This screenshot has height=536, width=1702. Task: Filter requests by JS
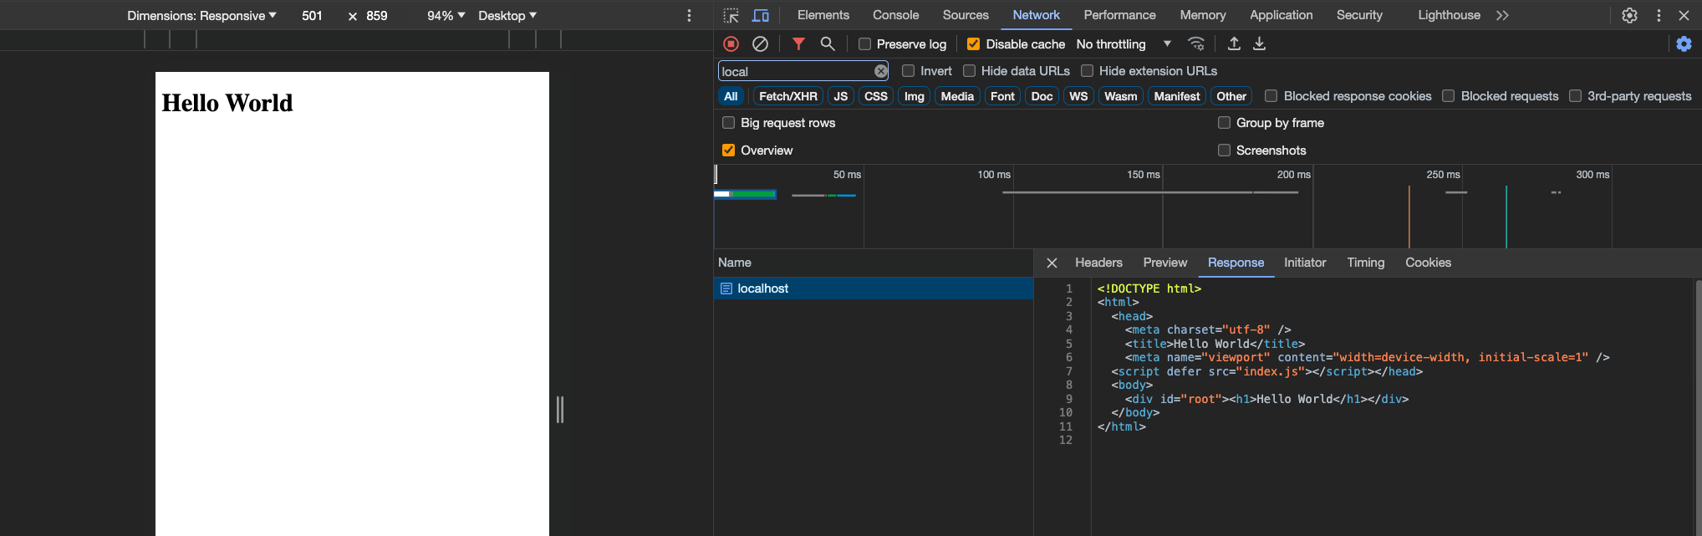pyautogui.click(x=841, y=96)
